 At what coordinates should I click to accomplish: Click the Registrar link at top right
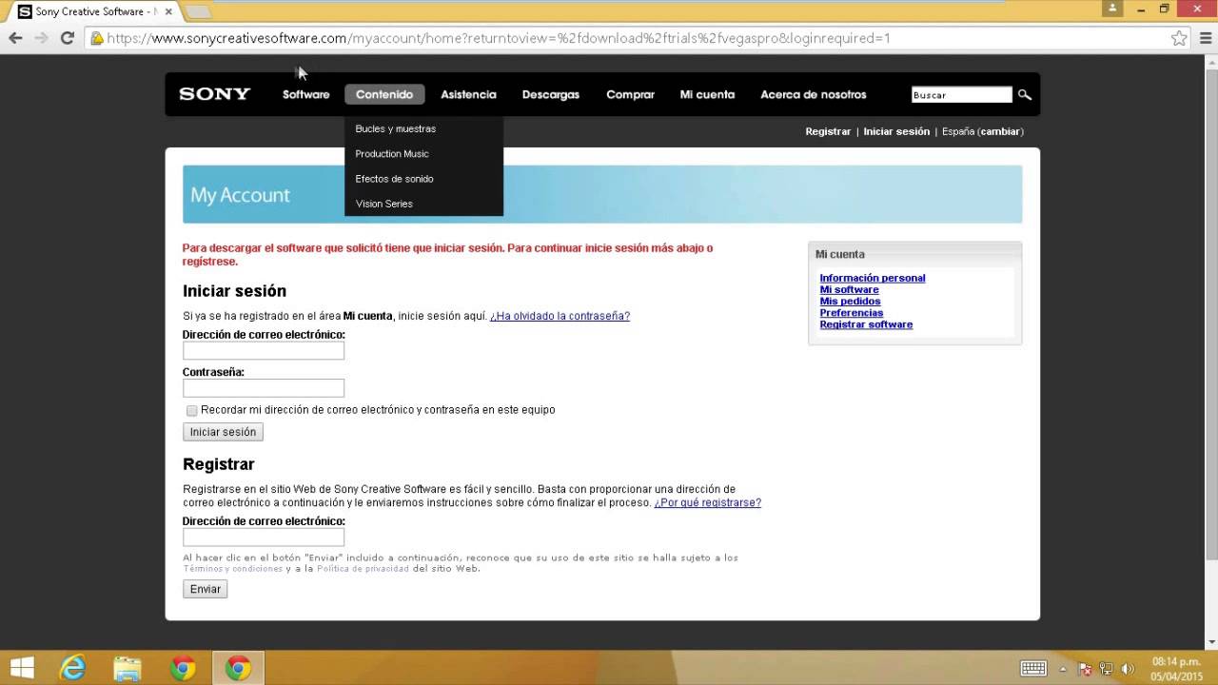(828, 131)
